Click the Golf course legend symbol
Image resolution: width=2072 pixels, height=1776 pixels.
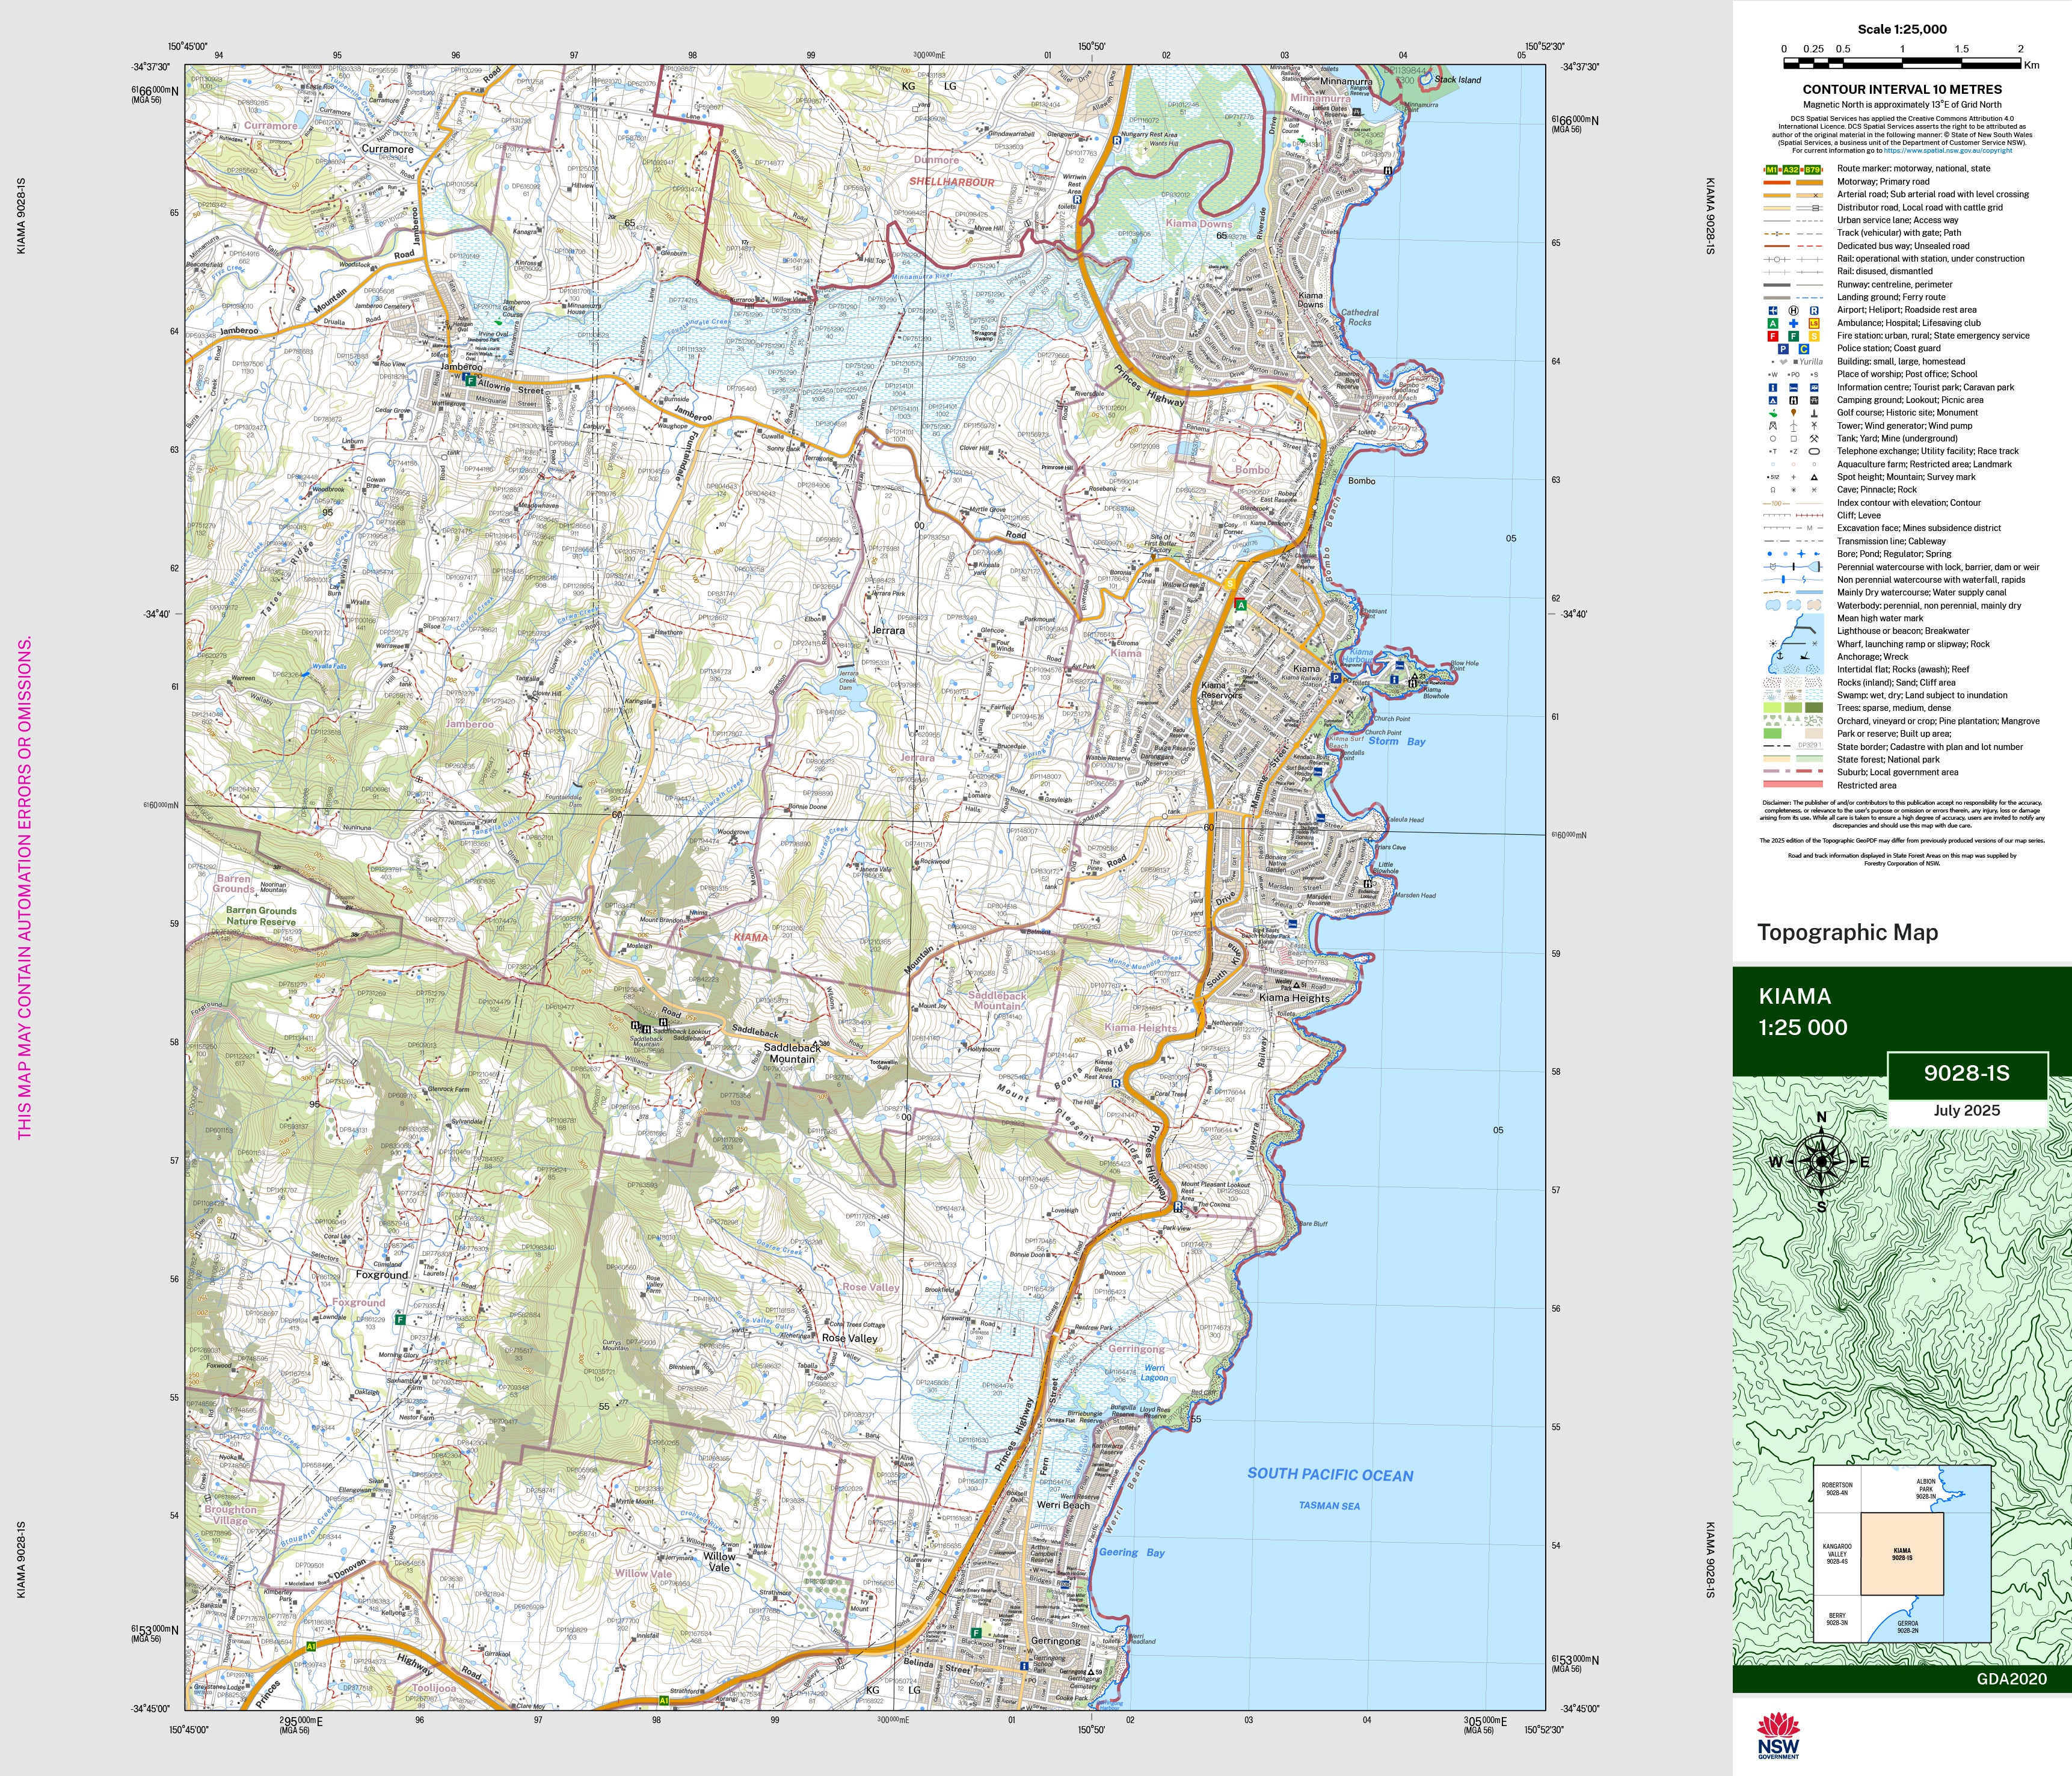[x=1773, y=413]
